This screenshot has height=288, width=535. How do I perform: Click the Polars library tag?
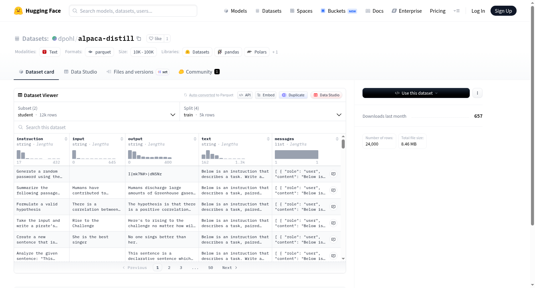tap(257, 52)
